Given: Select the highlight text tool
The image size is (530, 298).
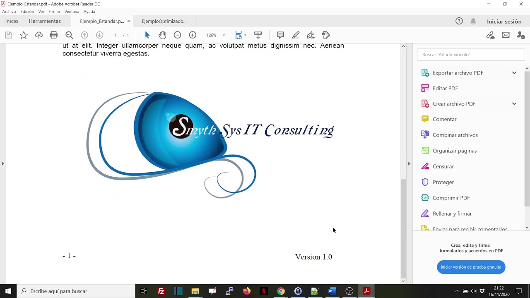Looking at the screenshot, I should [x=296, y=35].
